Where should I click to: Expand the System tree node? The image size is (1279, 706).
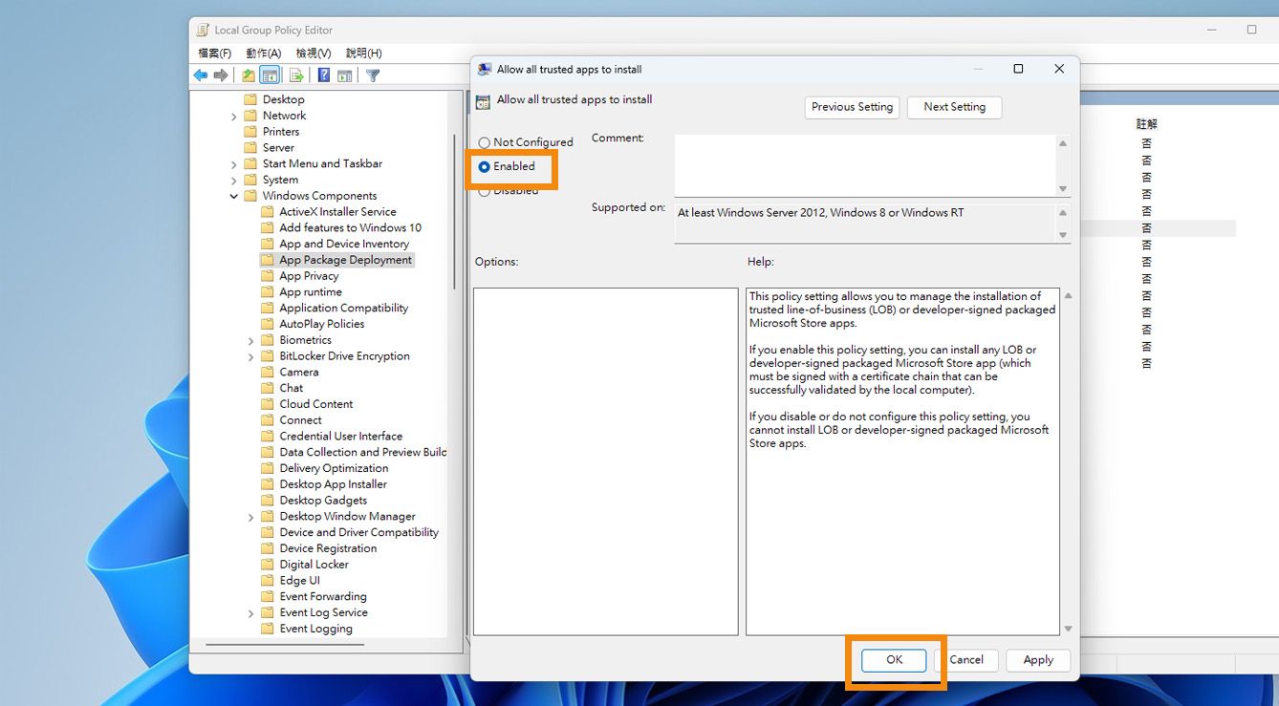234,181
